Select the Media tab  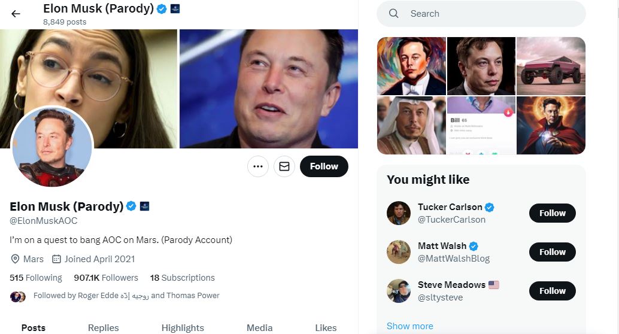[x=259, y=327]
